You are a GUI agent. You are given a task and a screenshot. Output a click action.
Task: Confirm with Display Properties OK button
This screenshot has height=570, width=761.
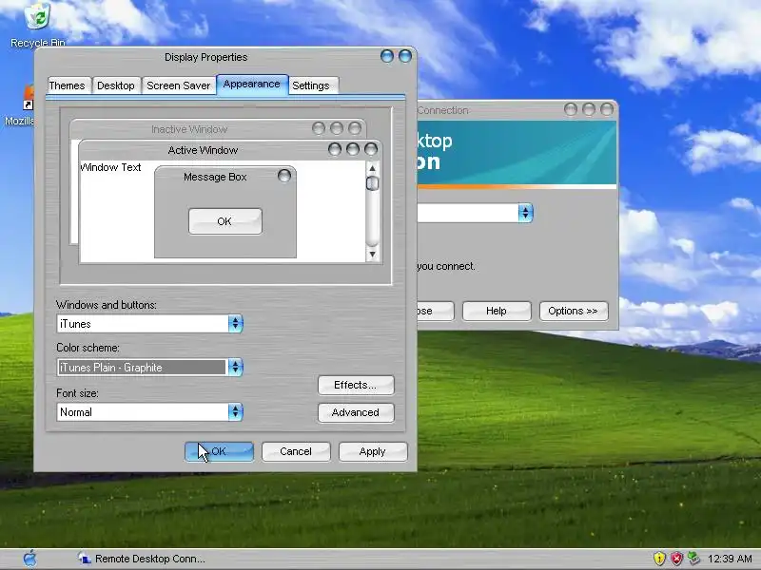(x=219, y=452)
